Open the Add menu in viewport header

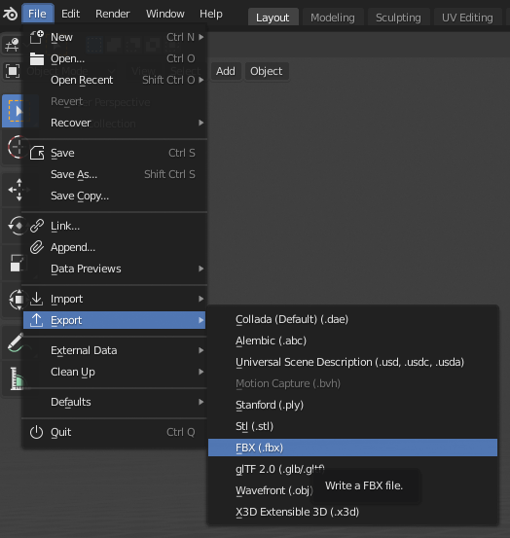[x=226, y=71]
